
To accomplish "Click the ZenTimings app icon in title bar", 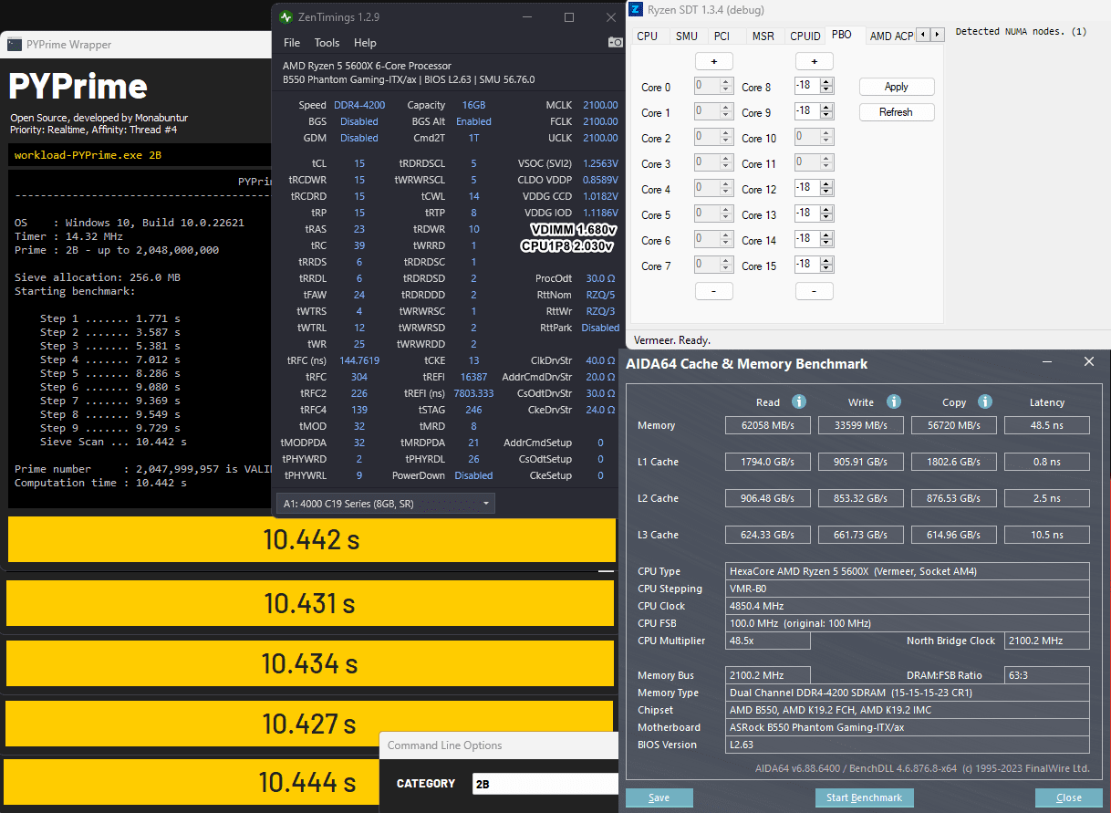I will (286, 17).
